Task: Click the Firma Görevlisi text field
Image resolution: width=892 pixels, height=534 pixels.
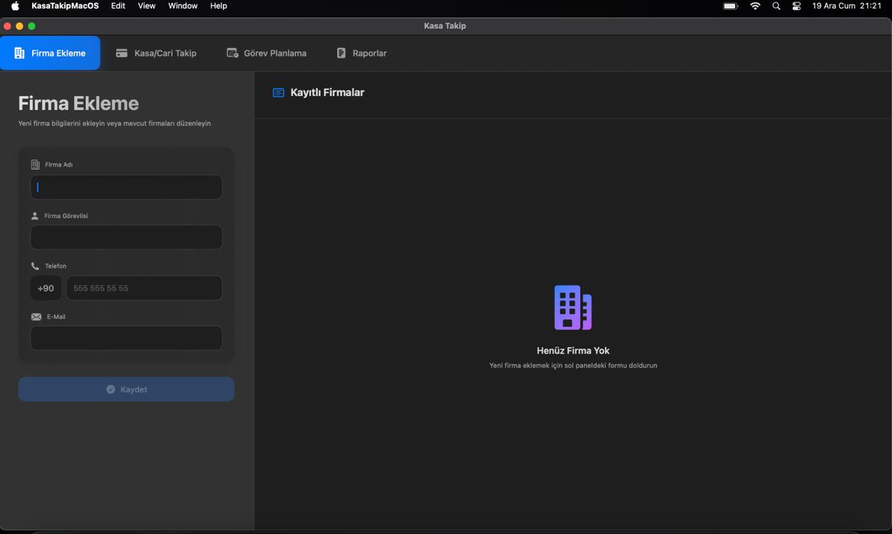Action: pyautogui.click(x=126, y=237)
